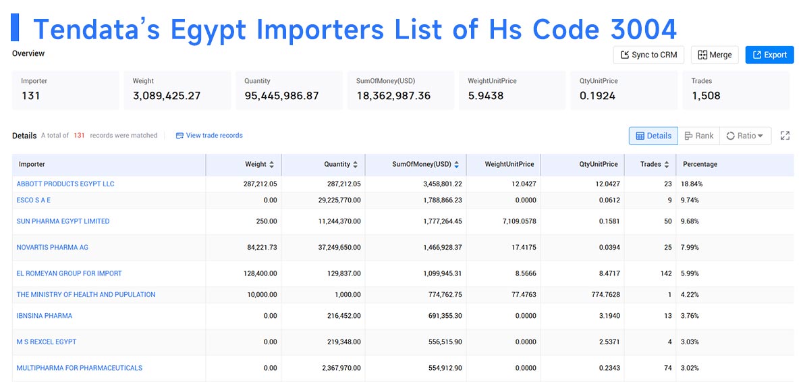Click the 131 records matched count
The width and height of the screenshot is (803, 382).
tap(79, 136)
